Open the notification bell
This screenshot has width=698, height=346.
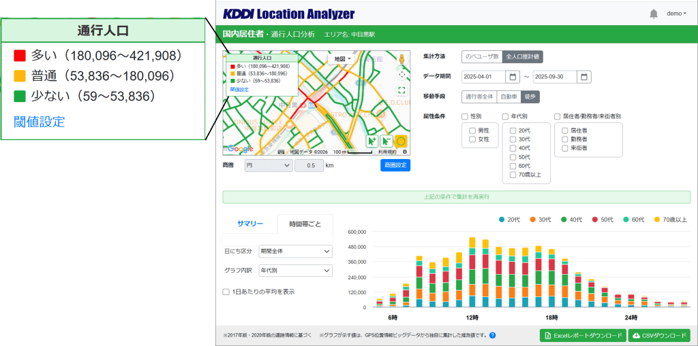654,14
